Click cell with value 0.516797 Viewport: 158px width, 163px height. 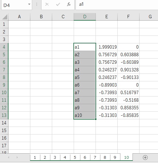tap(128, 93)
